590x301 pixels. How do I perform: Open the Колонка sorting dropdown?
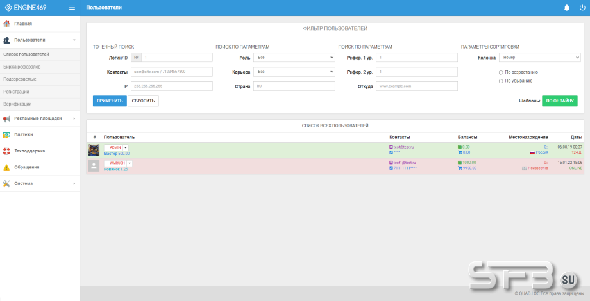(x=539, y=58)
